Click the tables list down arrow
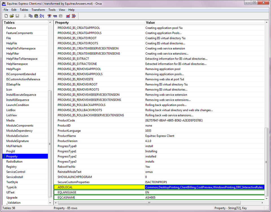271x212 pixels. click(50, 203)
